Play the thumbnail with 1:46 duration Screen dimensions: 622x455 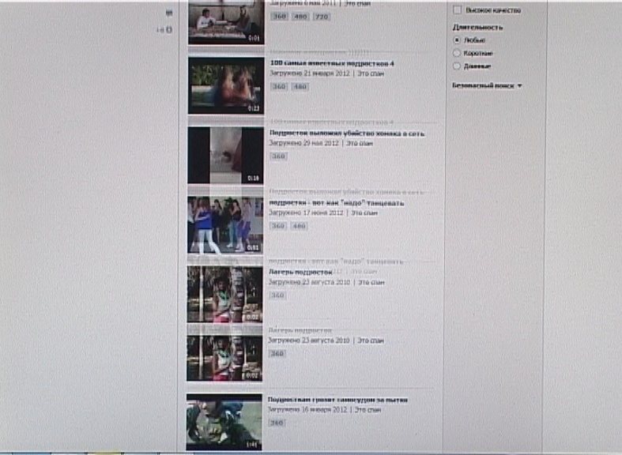(x=224, y=422)
